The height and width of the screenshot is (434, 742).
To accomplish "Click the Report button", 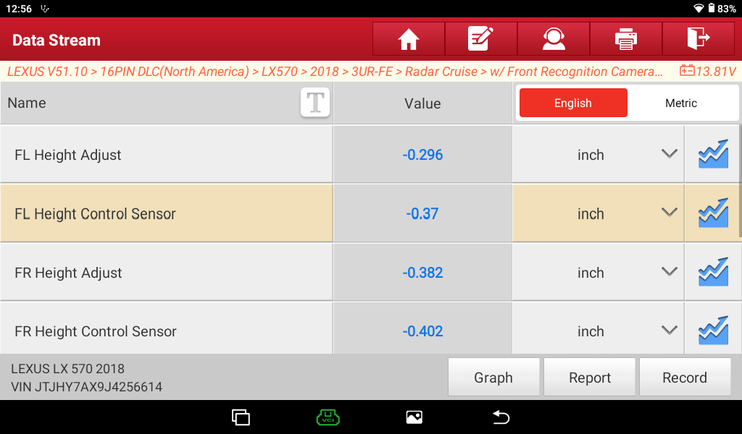I will pyautogui.click(x=590, y=378).
